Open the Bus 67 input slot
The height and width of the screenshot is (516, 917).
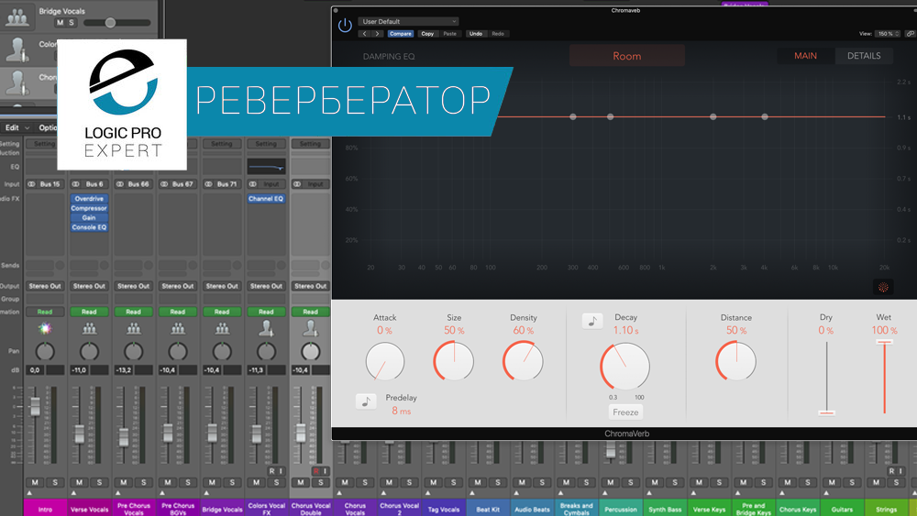[178, 184]
